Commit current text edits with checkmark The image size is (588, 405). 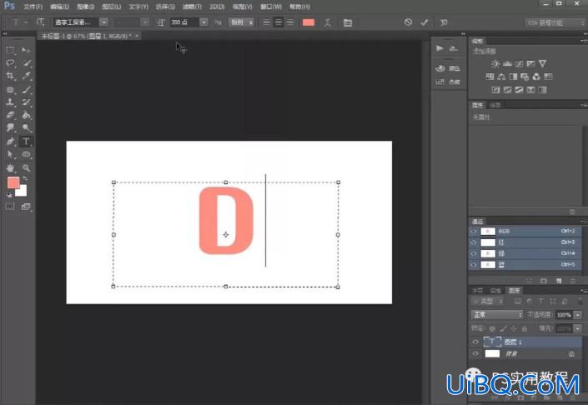(x=425, y=22)
